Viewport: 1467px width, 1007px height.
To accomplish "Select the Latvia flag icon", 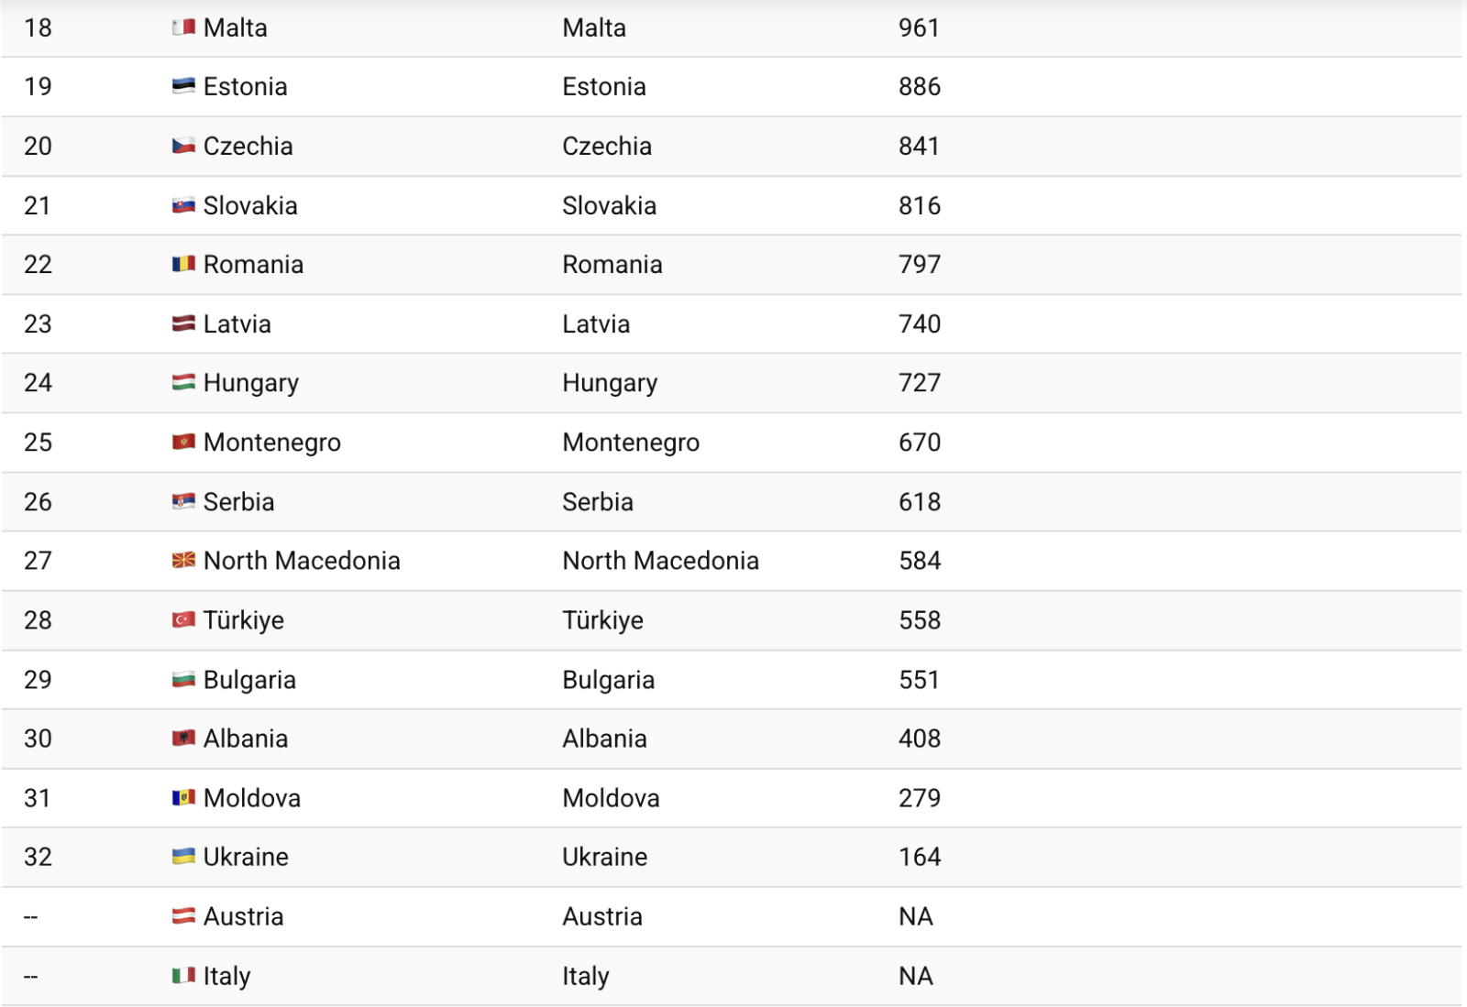I will tap(183, 323).
